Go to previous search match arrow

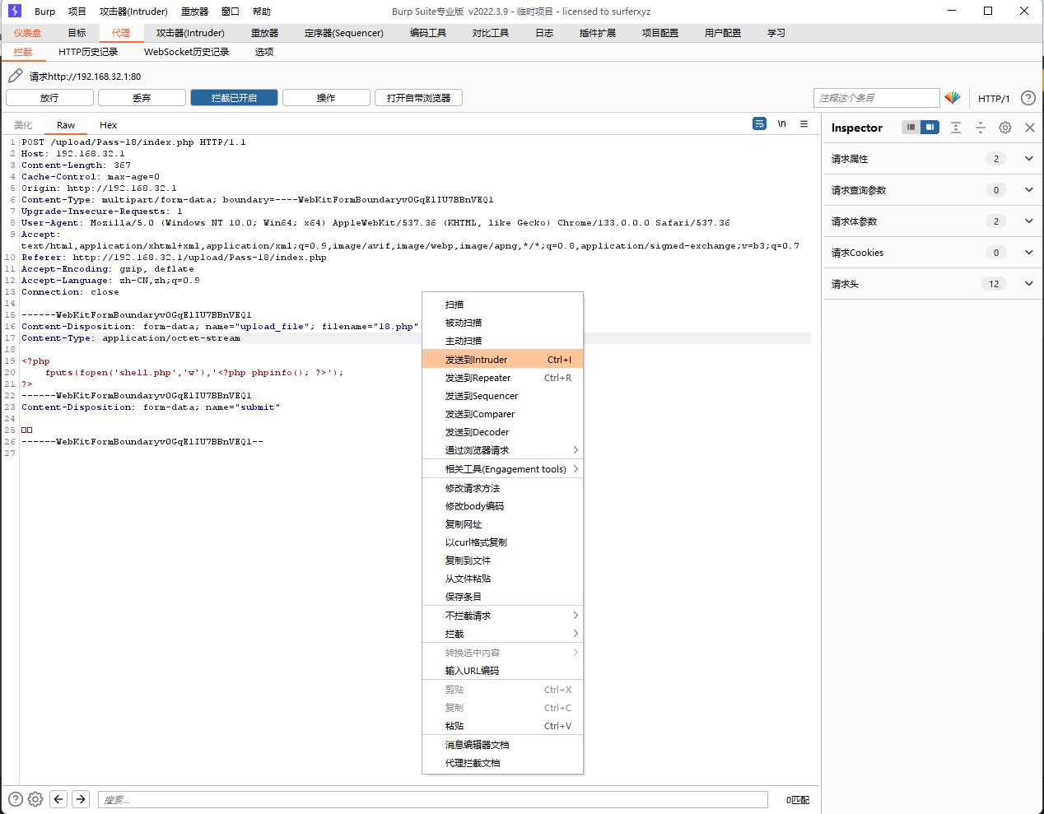click(x=58, y=798)
